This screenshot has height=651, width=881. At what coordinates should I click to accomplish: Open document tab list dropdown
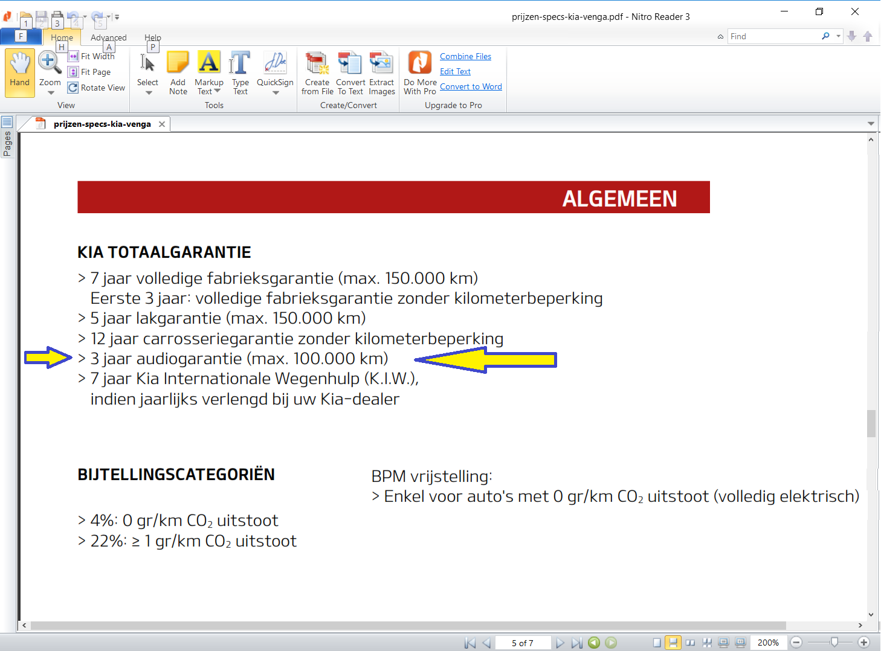point(871,123)
